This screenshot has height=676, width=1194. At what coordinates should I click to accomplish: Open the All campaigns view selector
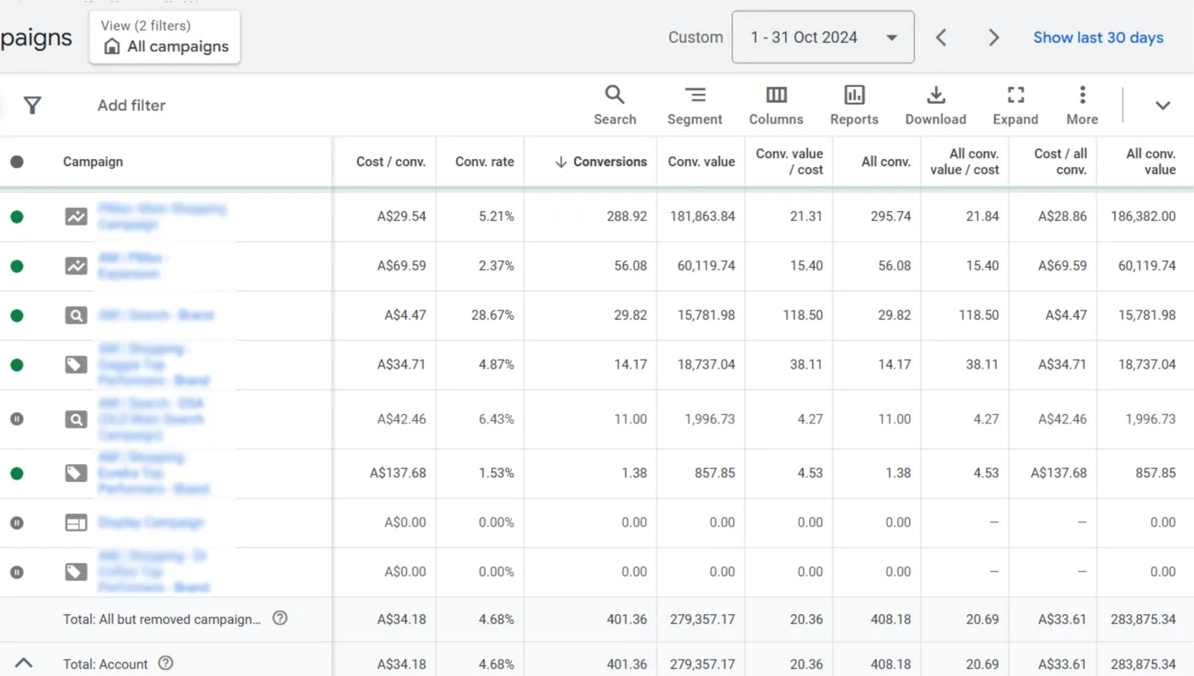click(x=165, y=37)
